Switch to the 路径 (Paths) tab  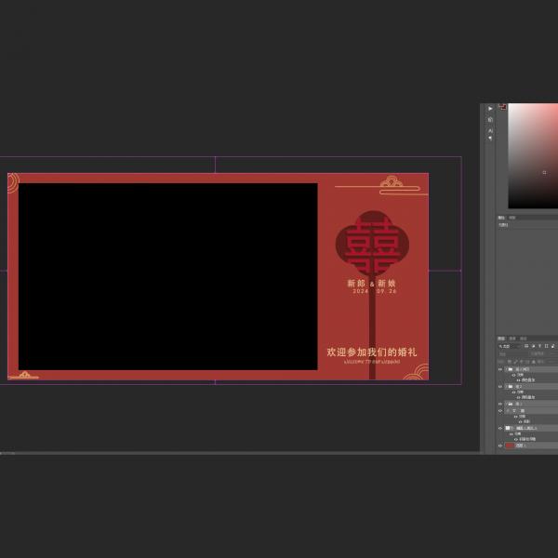tap(523, 339)
